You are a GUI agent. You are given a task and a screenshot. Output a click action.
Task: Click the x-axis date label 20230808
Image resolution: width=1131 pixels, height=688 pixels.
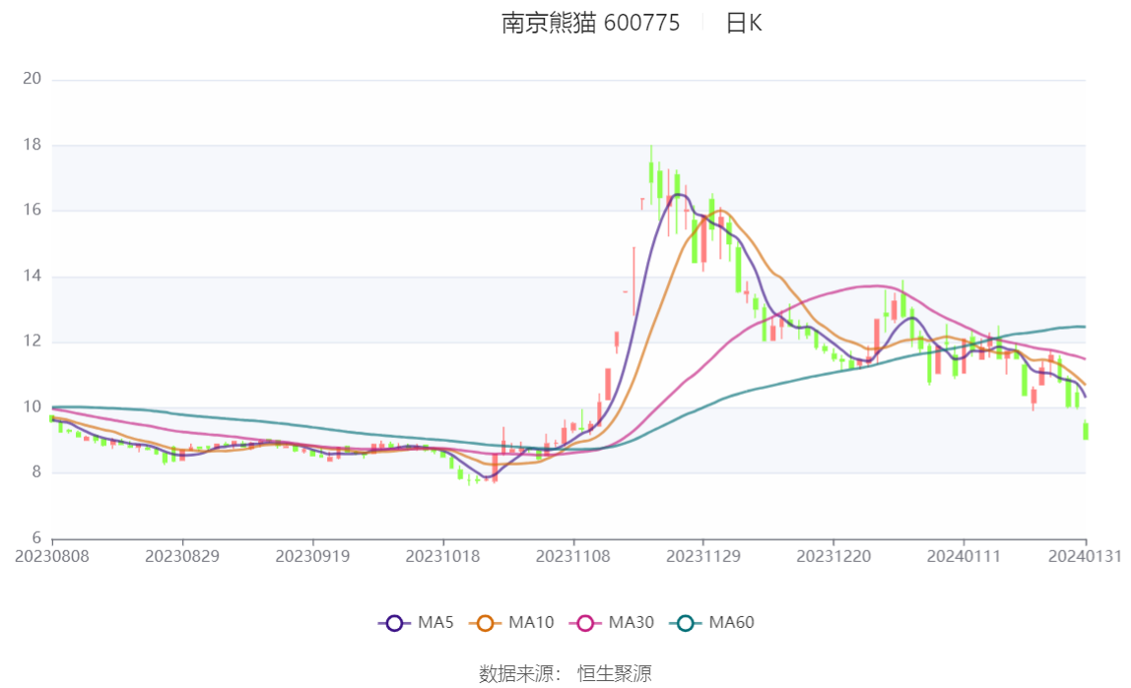52,557
